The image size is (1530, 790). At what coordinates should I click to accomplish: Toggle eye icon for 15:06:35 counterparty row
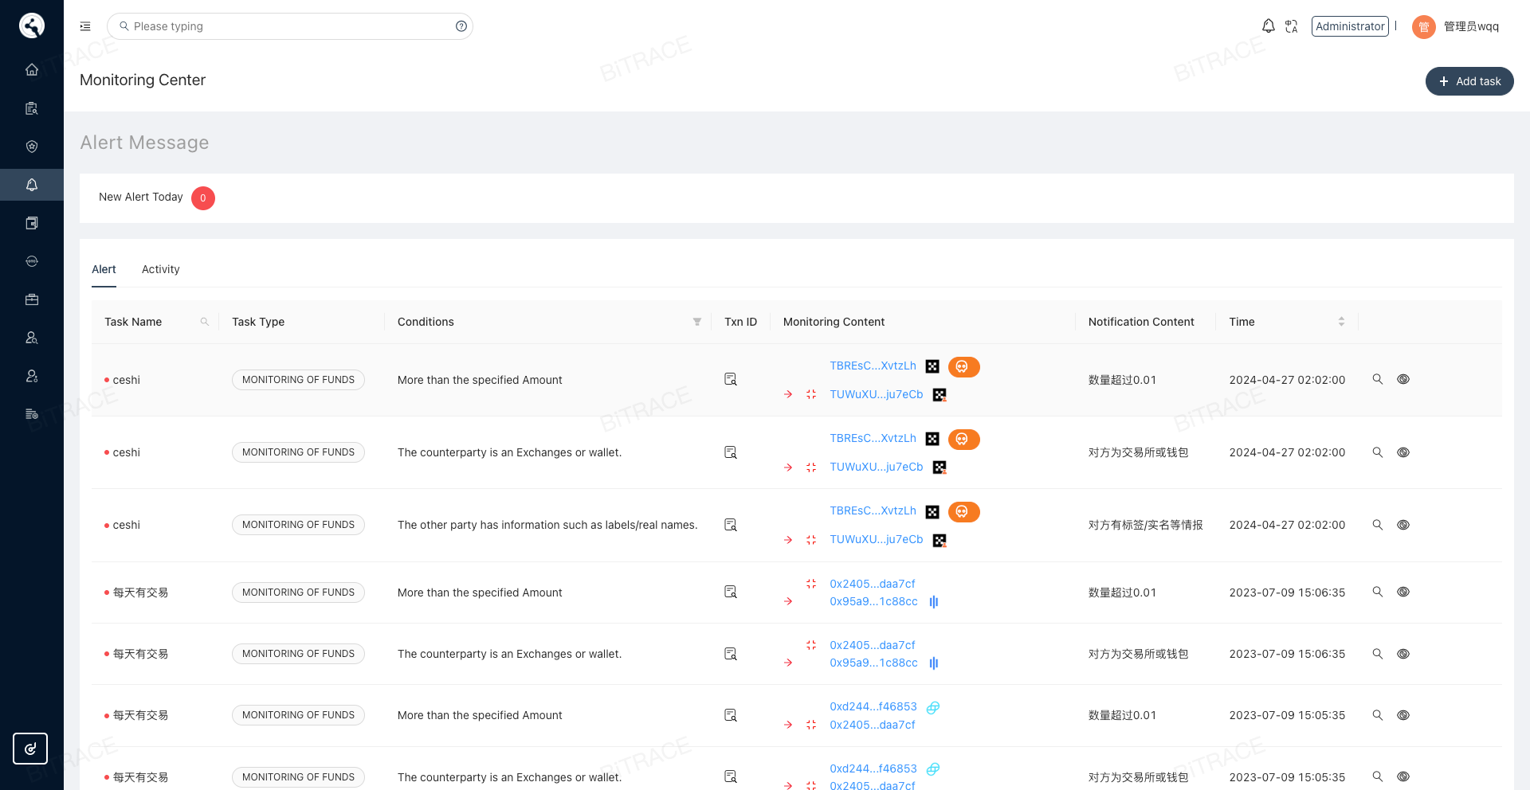[1403, 654]
